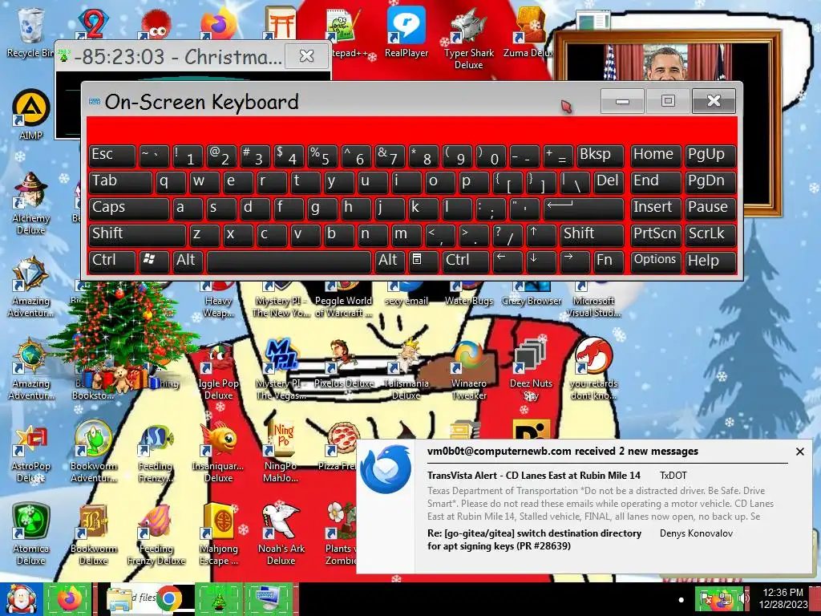Click the taskbar clock showing 12:36 PM
Image resolution: width=821 pixels, height=616 pixels.
(x=783, y=598)
